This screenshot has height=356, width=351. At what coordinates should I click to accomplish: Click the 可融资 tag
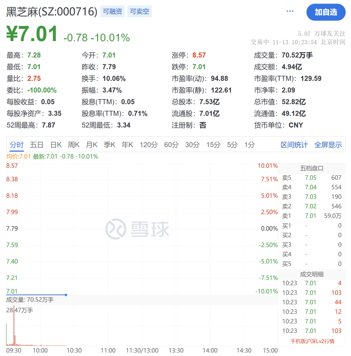(x=112, y=12)
